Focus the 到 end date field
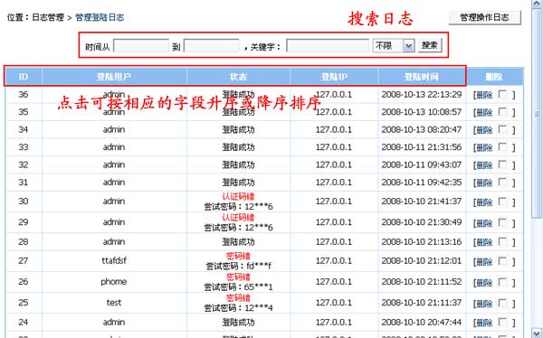 [212, 46]
